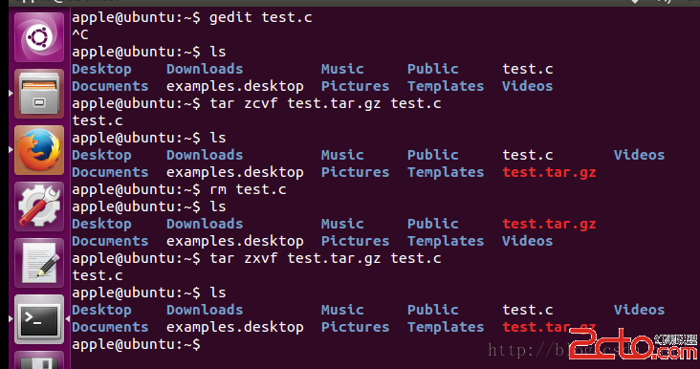Click the partially visible floppy disk dock icon

click(39, 360)
